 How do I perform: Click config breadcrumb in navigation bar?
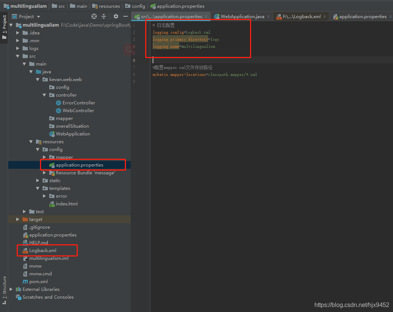coord(135,6)
